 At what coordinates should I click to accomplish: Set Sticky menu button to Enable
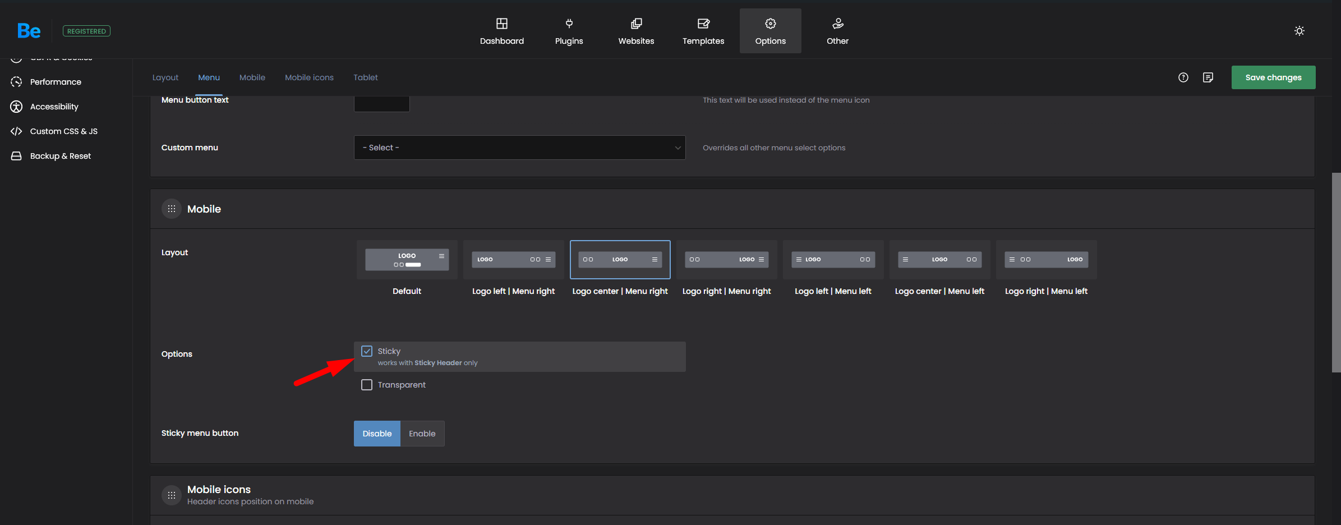tap(422, 434)
